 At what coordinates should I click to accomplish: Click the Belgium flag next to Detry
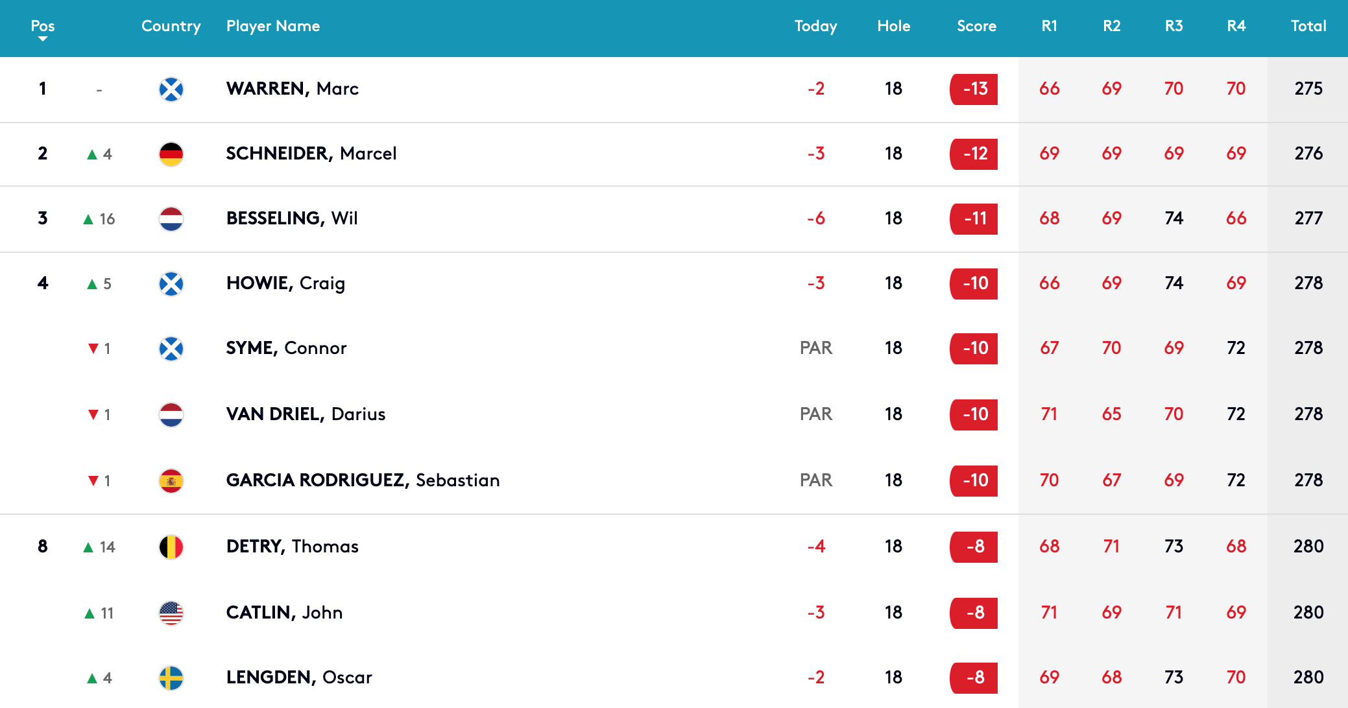pos(171,547)
